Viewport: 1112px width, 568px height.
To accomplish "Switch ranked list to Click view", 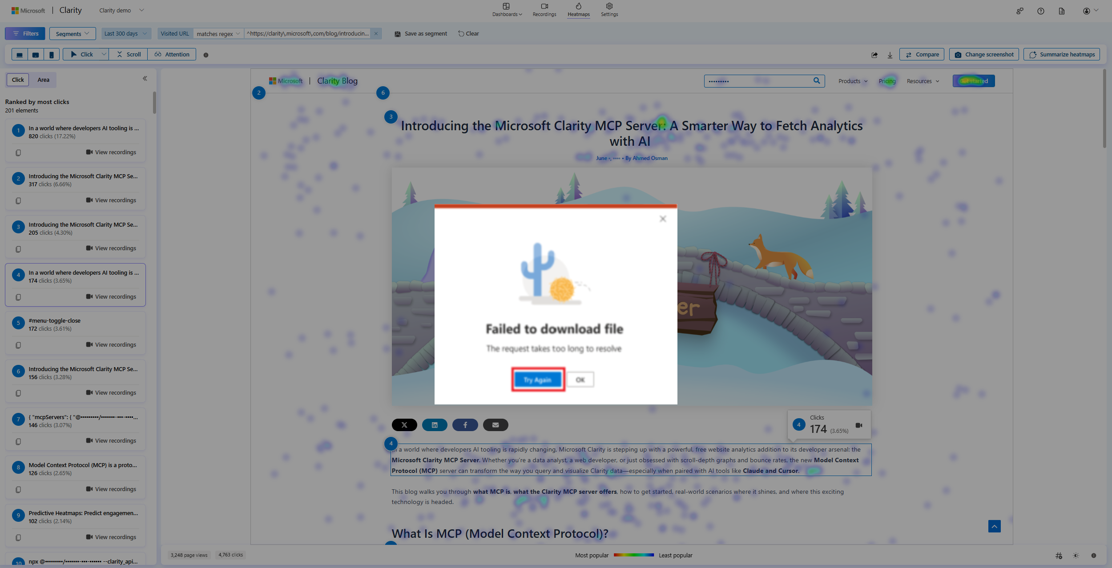I will point(18,80).
